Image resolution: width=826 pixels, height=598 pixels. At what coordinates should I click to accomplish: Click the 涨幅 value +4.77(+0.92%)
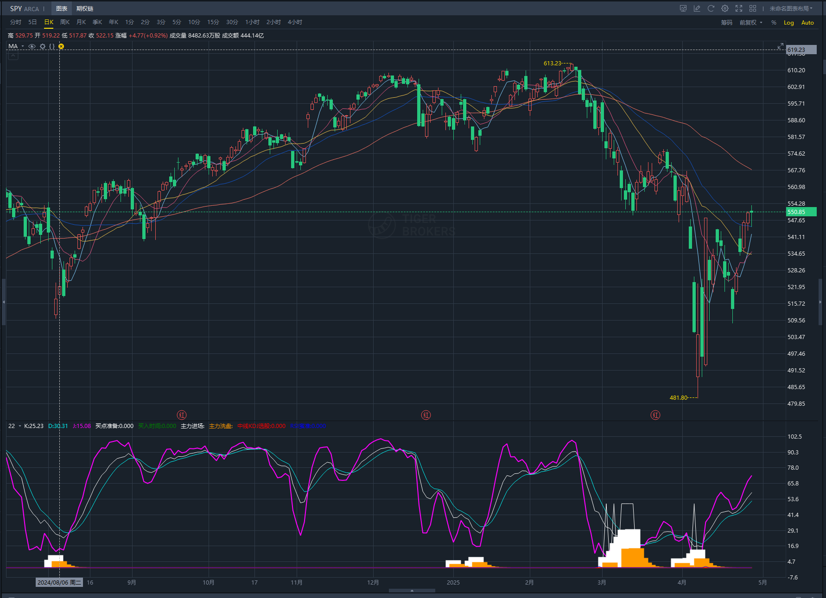click(x=148, y=36)
